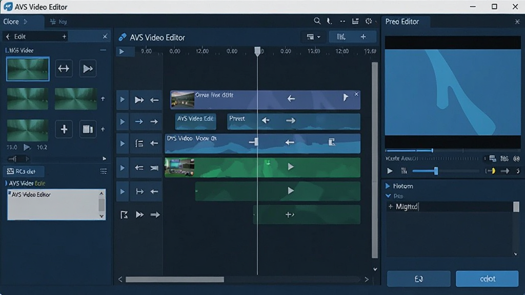Add a track with the timeline plus
The image size is (525, 295).
[x=364, y=37]
